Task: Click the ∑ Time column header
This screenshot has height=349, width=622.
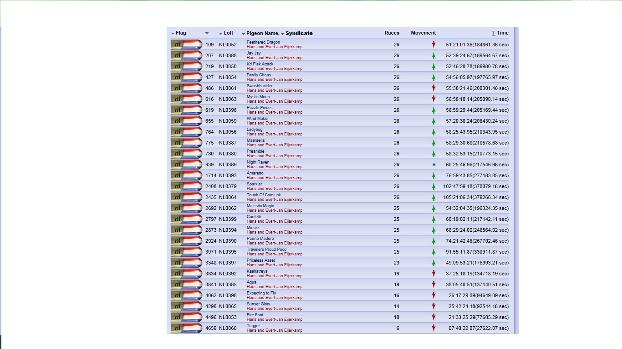Action: coord(500,33)
